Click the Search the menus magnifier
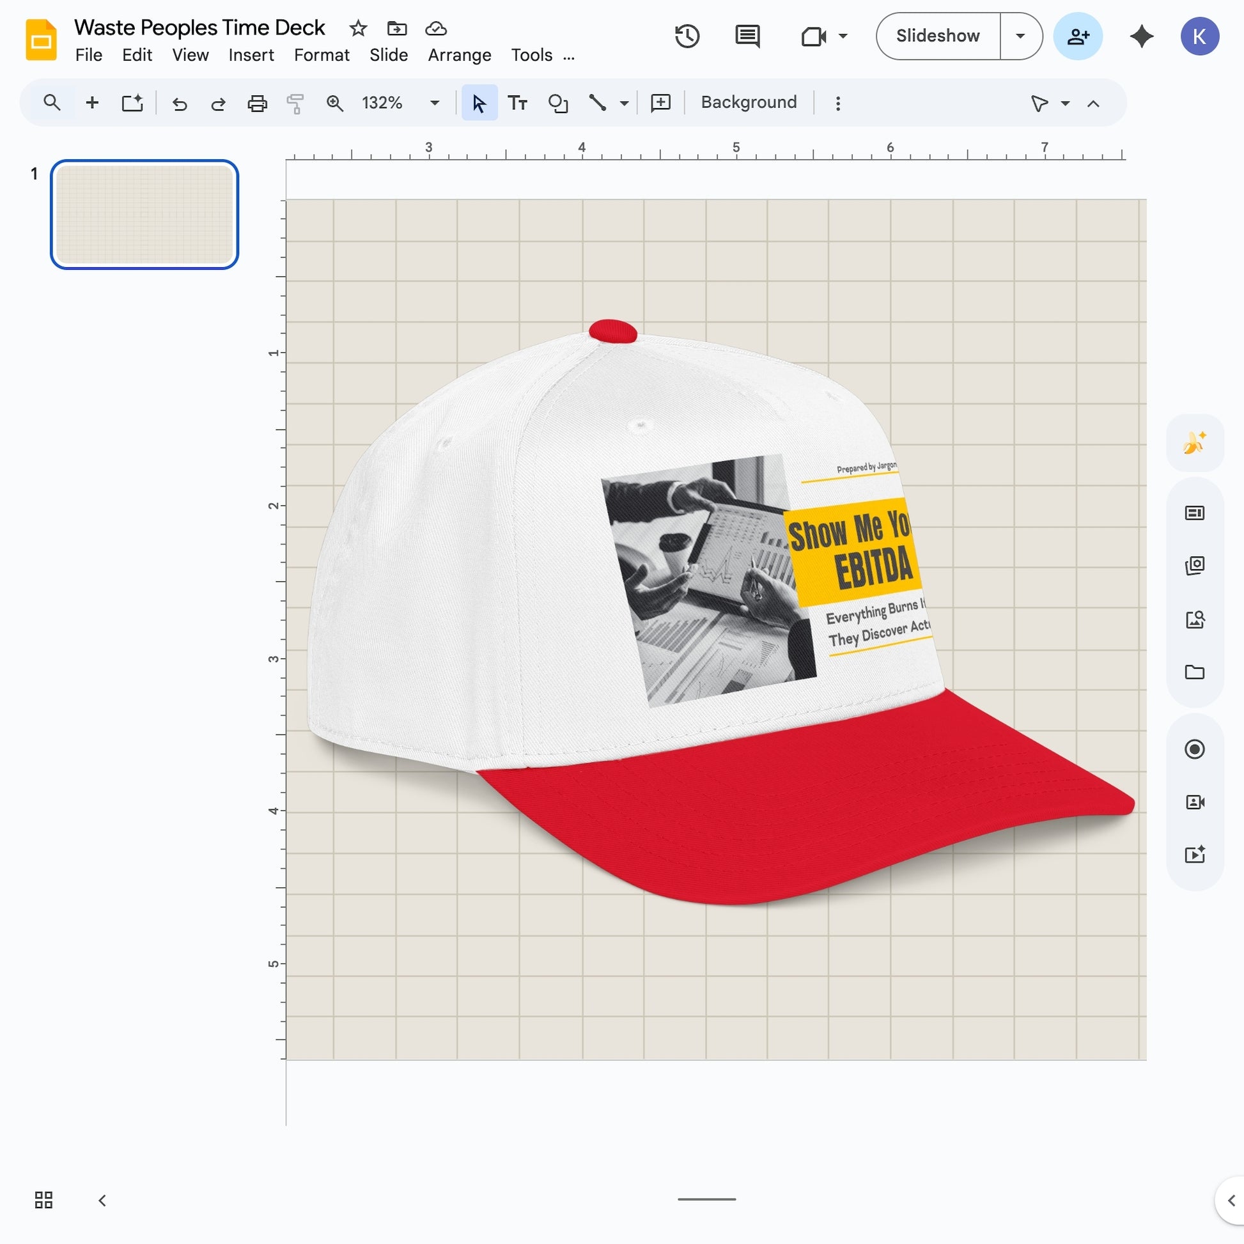This screenshot has height=1244, width=1244. (52, 102)
